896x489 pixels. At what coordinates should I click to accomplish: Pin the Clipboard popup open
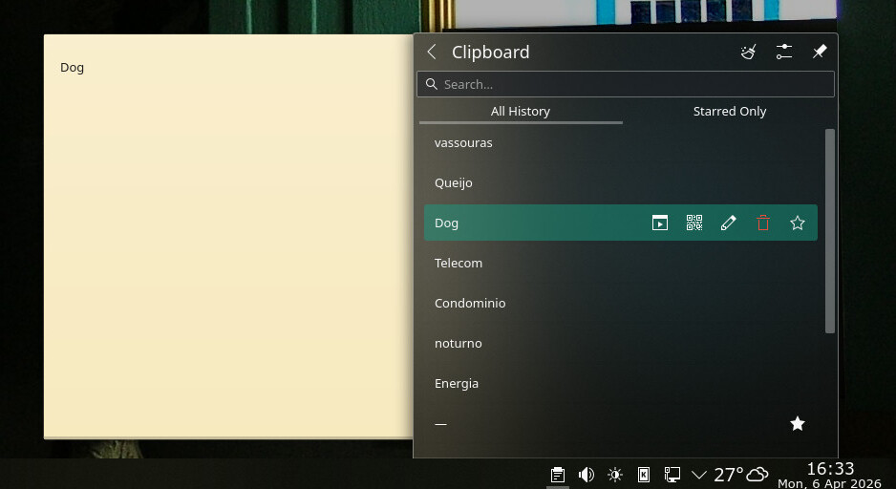819,53
